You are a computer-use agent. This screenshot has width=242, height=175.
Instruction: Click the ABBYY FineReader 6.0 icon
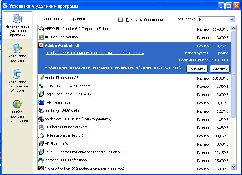pyautogui.click(x=41, y=29)
